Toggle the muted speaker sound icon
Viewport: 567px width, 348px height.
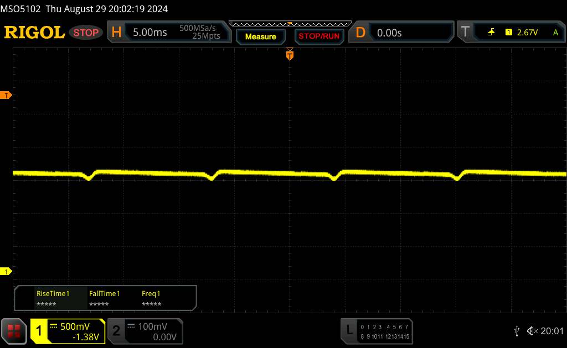[x=532, y=331]
